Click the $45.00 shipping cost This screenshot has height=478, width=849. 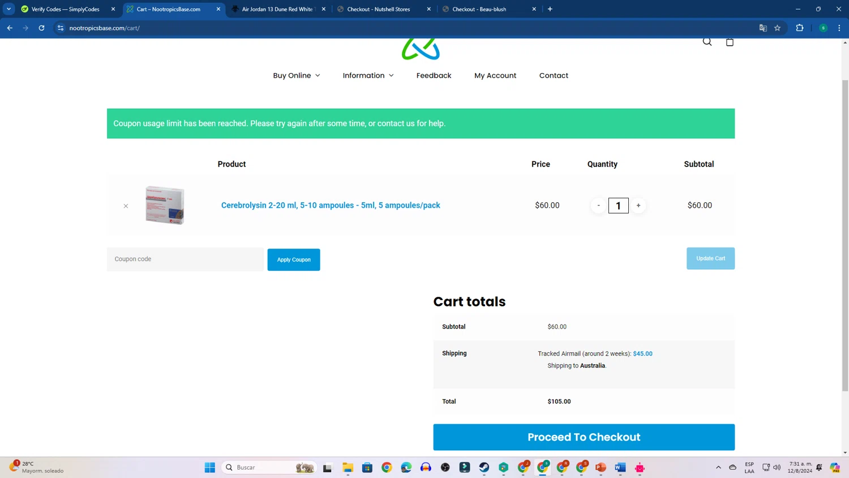click(642, 354)
